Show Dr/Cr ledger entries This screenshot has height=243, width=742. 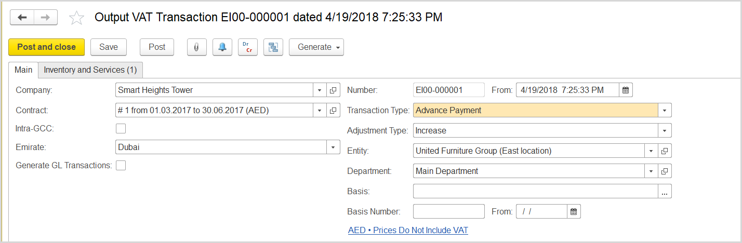pos(247,47)
